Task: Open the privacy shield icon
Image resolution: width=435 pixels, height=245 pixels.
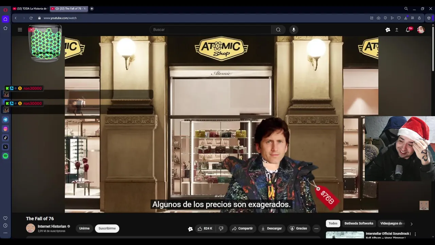Action: [x=385, y=18]
